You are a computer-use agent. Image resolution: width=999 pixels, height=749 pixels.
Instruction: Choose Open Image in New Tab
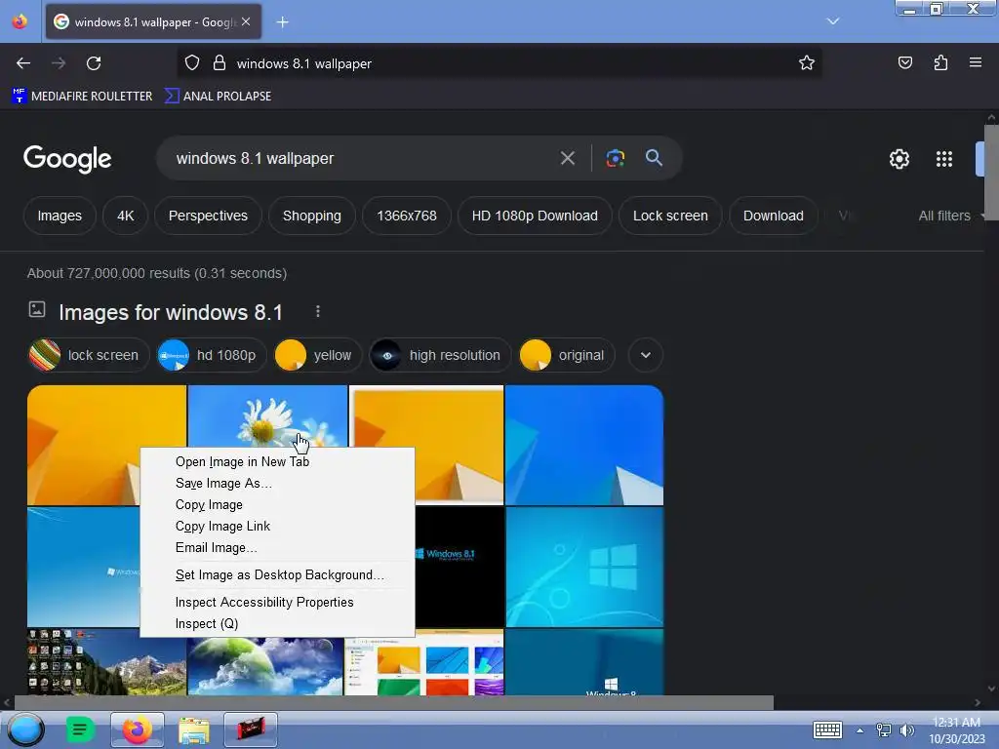click(x=277, y=461)
